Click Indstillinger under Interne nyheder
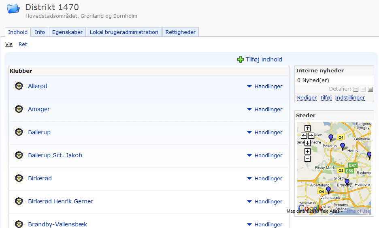This screenshot has width=379, height=228. coord(349,98)
